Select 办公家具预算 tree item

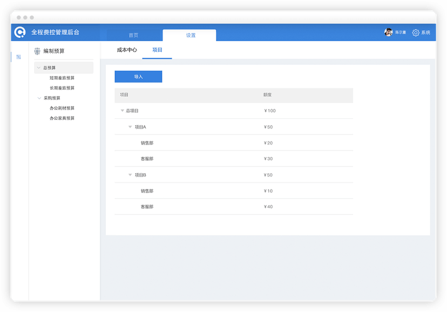(x=62, y=118)
